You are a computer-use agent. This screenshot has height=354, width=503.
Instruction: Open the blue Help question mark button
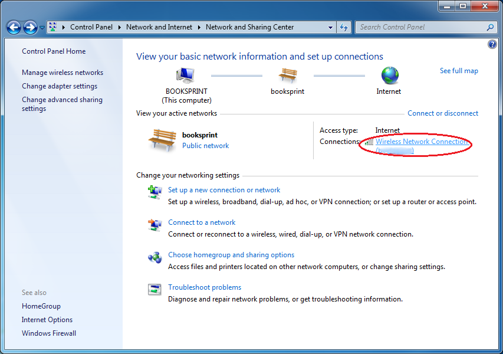pyautogui.click(x=492, y=45)
